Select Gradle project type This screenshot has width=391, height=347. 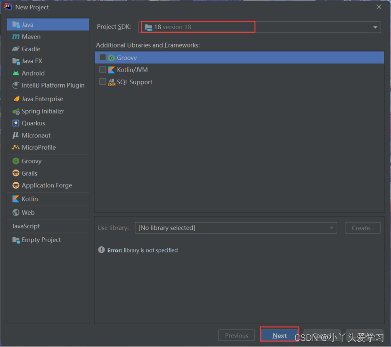[48, 49]
